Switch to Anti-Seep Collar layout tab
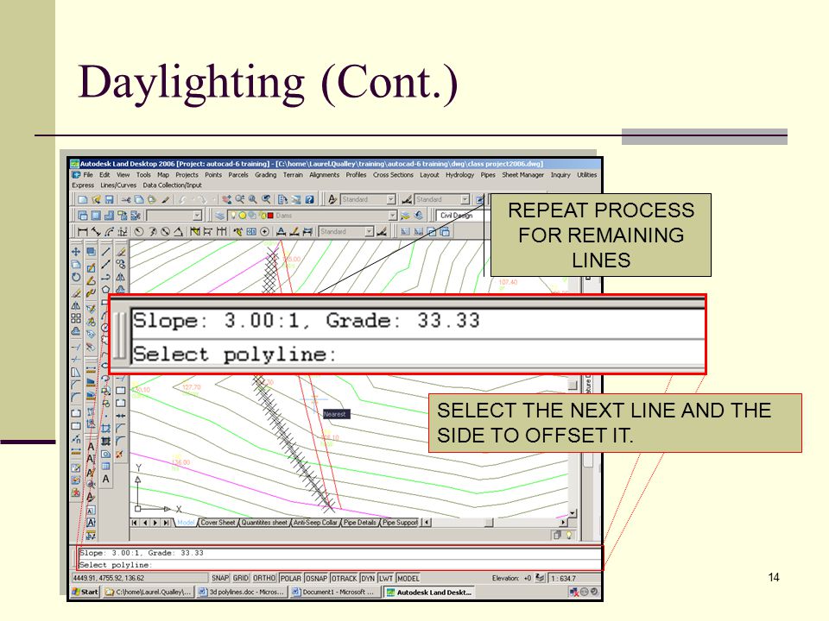Image resolution: width=829 pixels, height=621 pixels. [x=315, y=523]
